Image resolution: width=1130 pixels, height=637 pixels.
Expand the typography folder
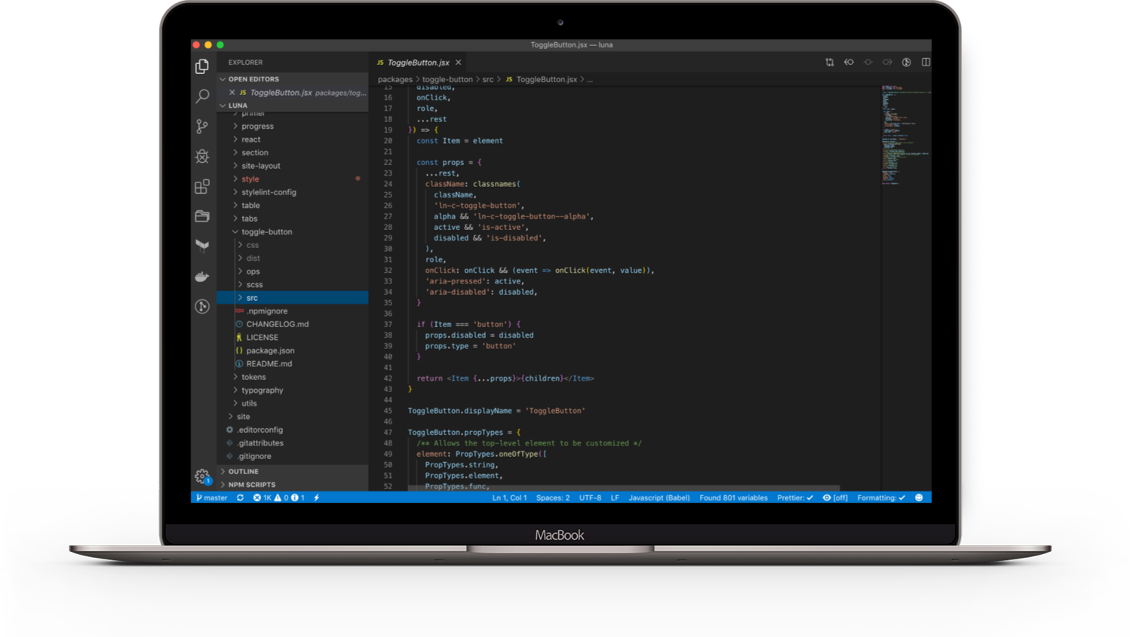tap(263, 390)
